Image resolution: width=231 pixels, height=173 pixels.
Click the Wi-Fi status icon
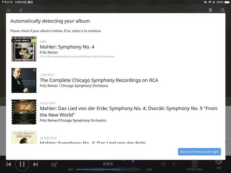tap(210, 2)
